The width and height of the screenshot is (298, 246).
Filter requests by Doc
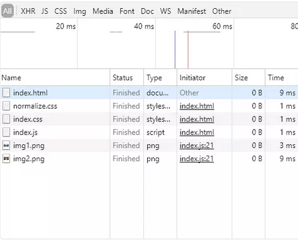pyautogui.click(x=147, y=11)
